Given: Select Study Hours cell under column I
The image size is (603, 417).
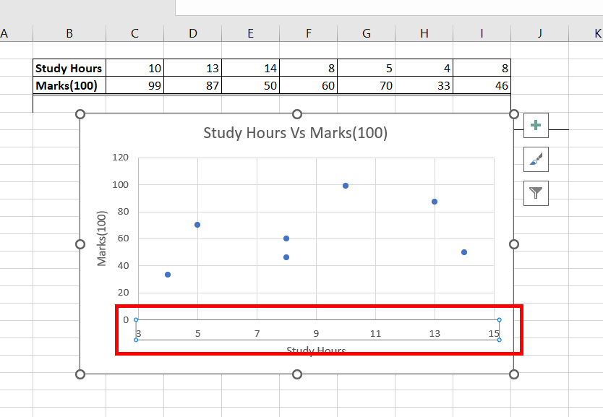Looking at the screenshot, I should 482,68.
